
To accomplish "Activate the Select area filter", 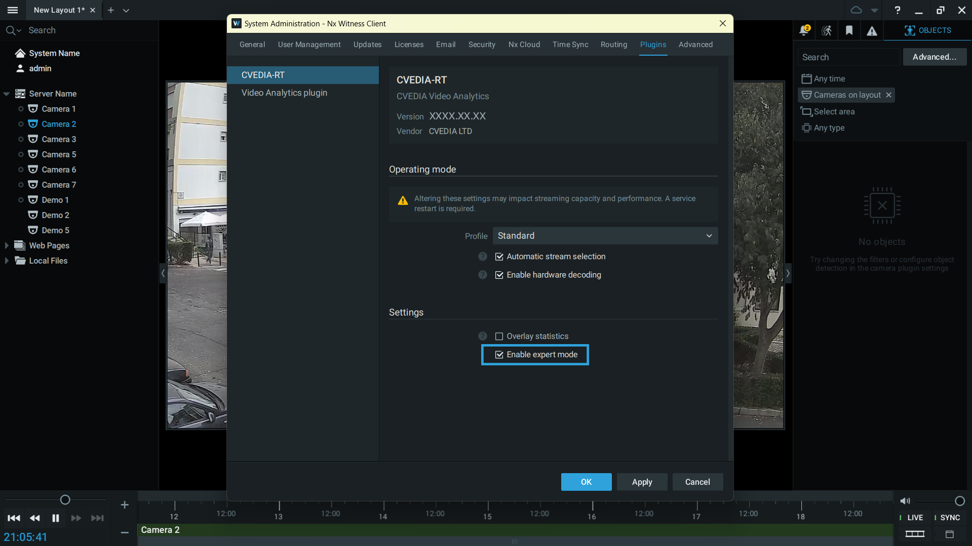I will tap(828, 111).
